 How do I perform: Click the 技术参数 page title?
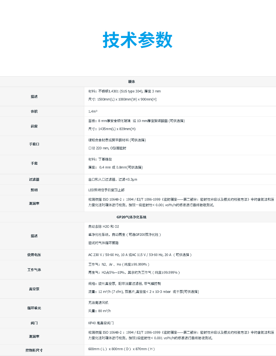point(138,39)
